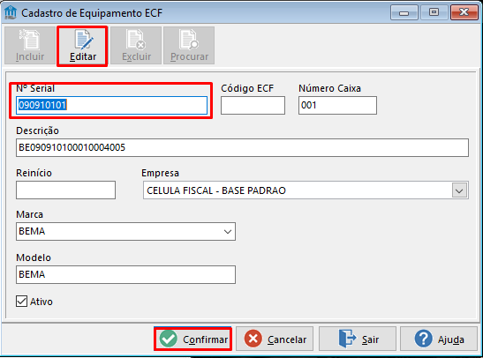
Task: Click the Modelo text field
Action: (x=125, y=274)
